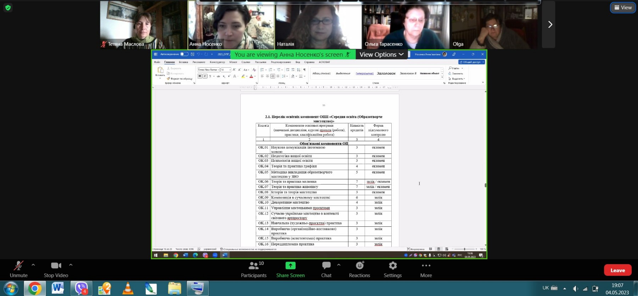Open Zoom Settings gear
638x296 pixels.
point(393,269)
